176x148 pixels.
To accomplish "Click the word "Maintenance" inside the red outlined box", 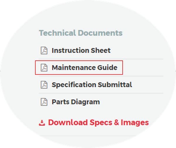I will [74, 68].
